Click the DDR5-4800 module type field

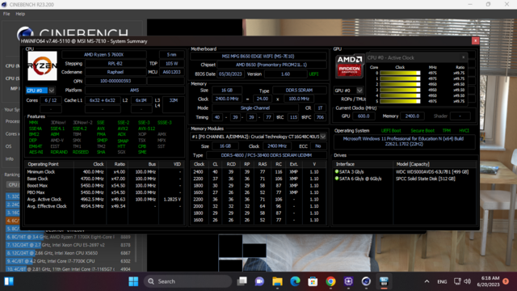266,155
